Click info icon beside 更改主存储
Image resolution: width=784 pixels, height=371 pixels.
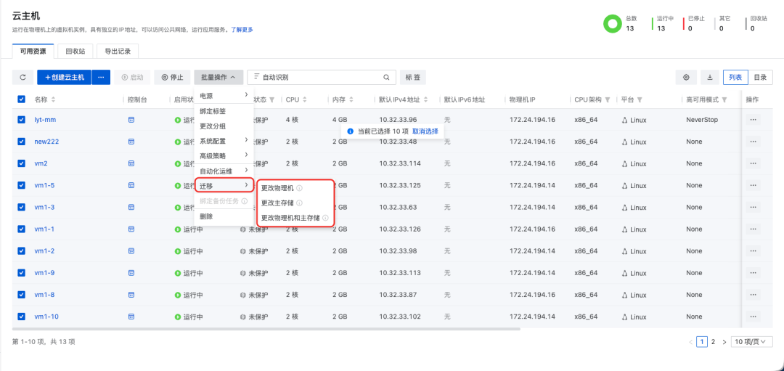(x=299, y=203)
